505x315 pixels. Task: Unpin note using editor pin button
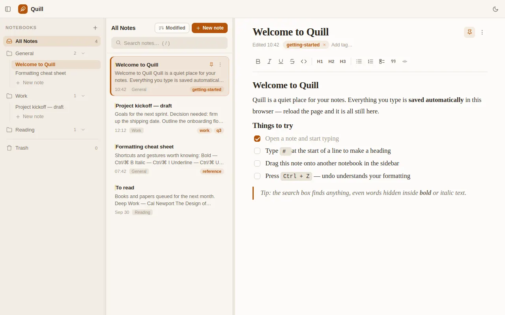pyautogui.click(x=469, y=32)
